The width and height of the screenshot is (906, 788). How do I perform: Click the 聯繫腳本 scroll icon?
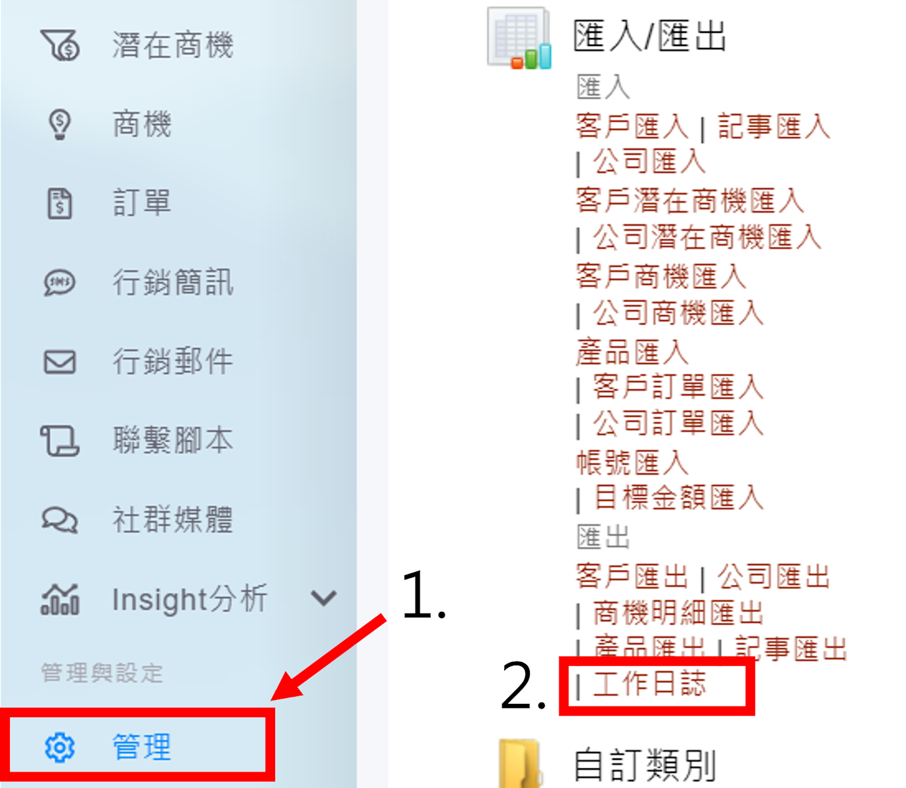pos(60,441)
